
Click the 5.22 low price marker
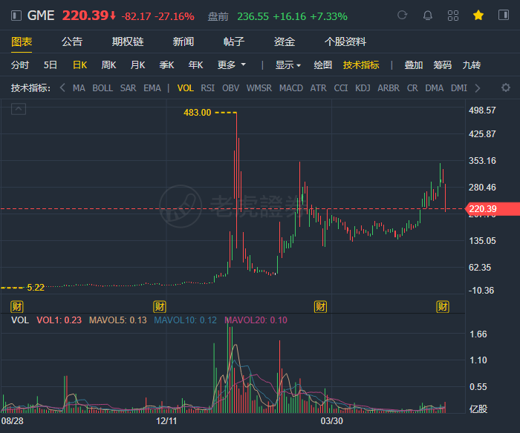tap(36, 288)
